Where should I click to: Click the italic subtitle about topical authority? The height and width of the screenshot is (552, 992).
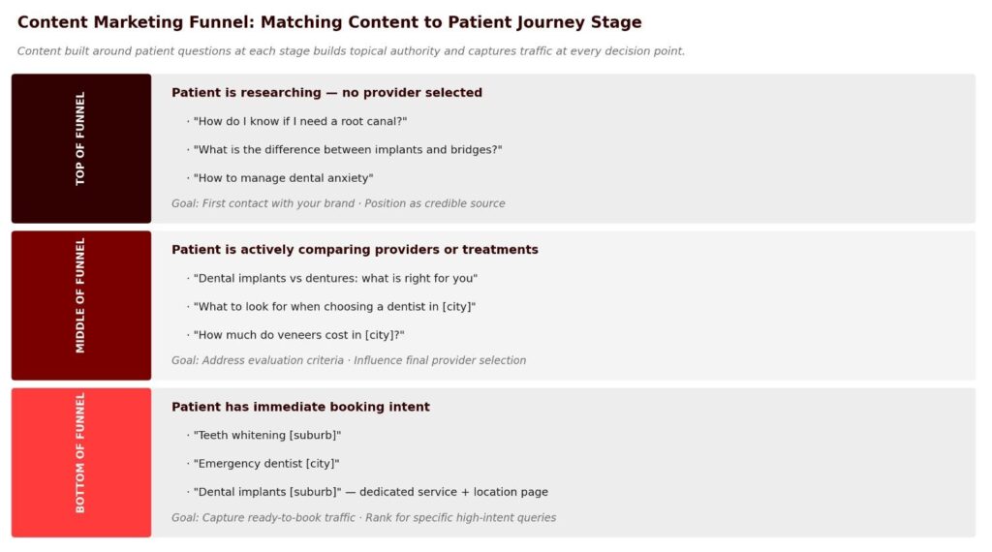pos(351,51)
